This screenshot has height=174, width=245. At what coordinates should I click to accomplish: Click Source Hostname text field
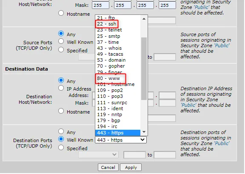(162, 20)
